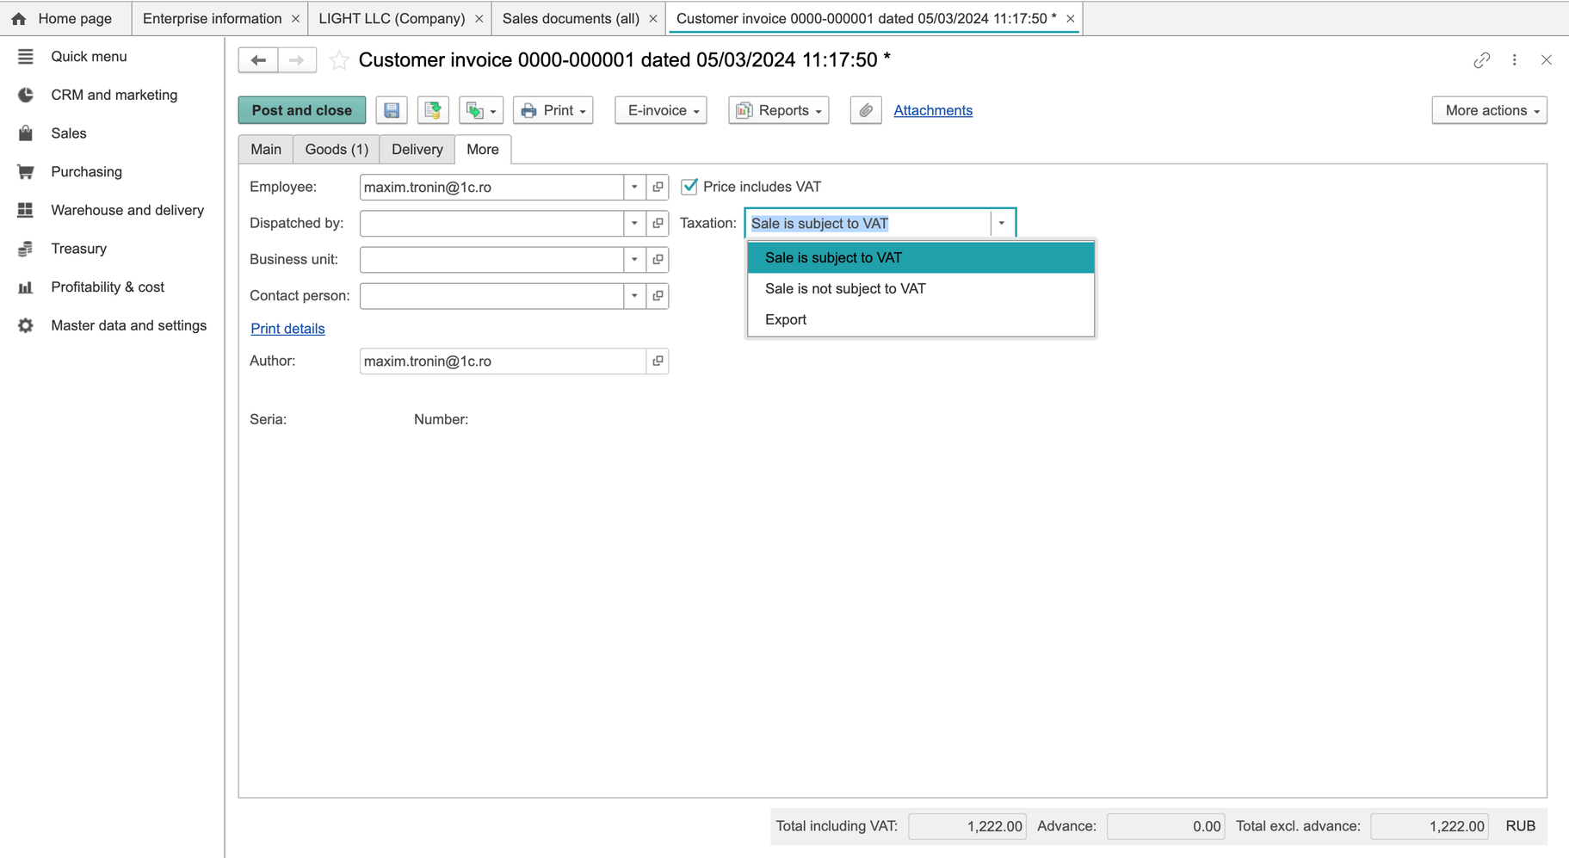Open the generate-based-on icon dropdown

(x=481, y=110)
